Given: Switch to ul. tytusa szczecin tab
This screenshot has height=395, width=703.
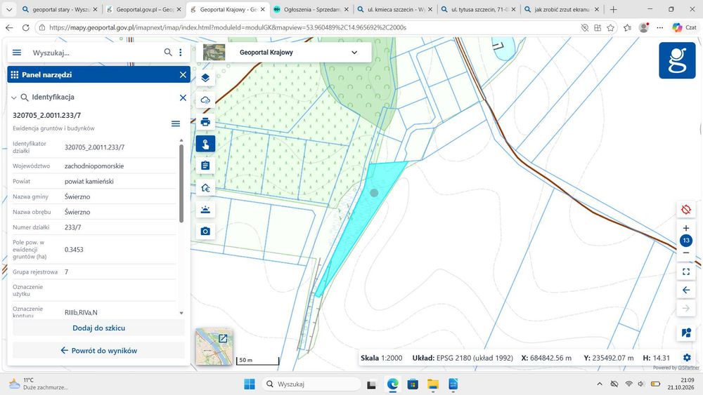Looking at the screenshot, I should [x=479, y=9].
